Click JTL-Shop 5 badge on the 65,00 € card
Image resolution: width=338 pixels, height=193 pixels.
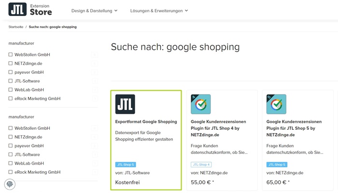pyautogui.click(x=277, y=165)
